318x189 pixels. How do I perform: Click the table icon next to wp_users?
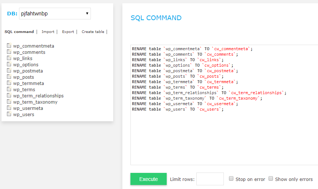click(9, 114)
